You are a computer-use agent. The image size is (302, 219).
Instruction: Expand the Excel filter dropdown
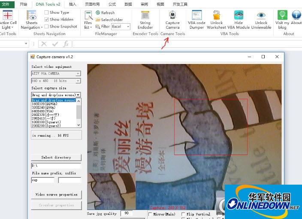(x=128, y=27)
